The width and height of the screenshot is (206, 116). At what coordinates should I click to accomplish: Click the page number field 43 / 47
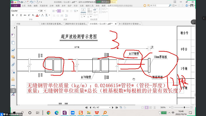coord(101,107)
